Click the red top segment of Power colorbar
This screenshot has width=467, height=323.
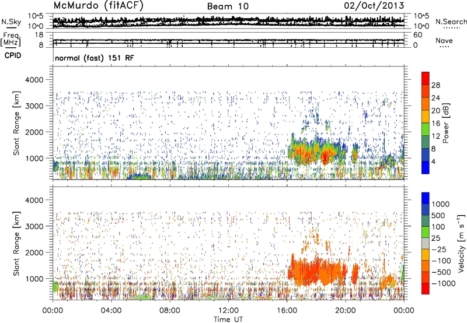(426, 78)
